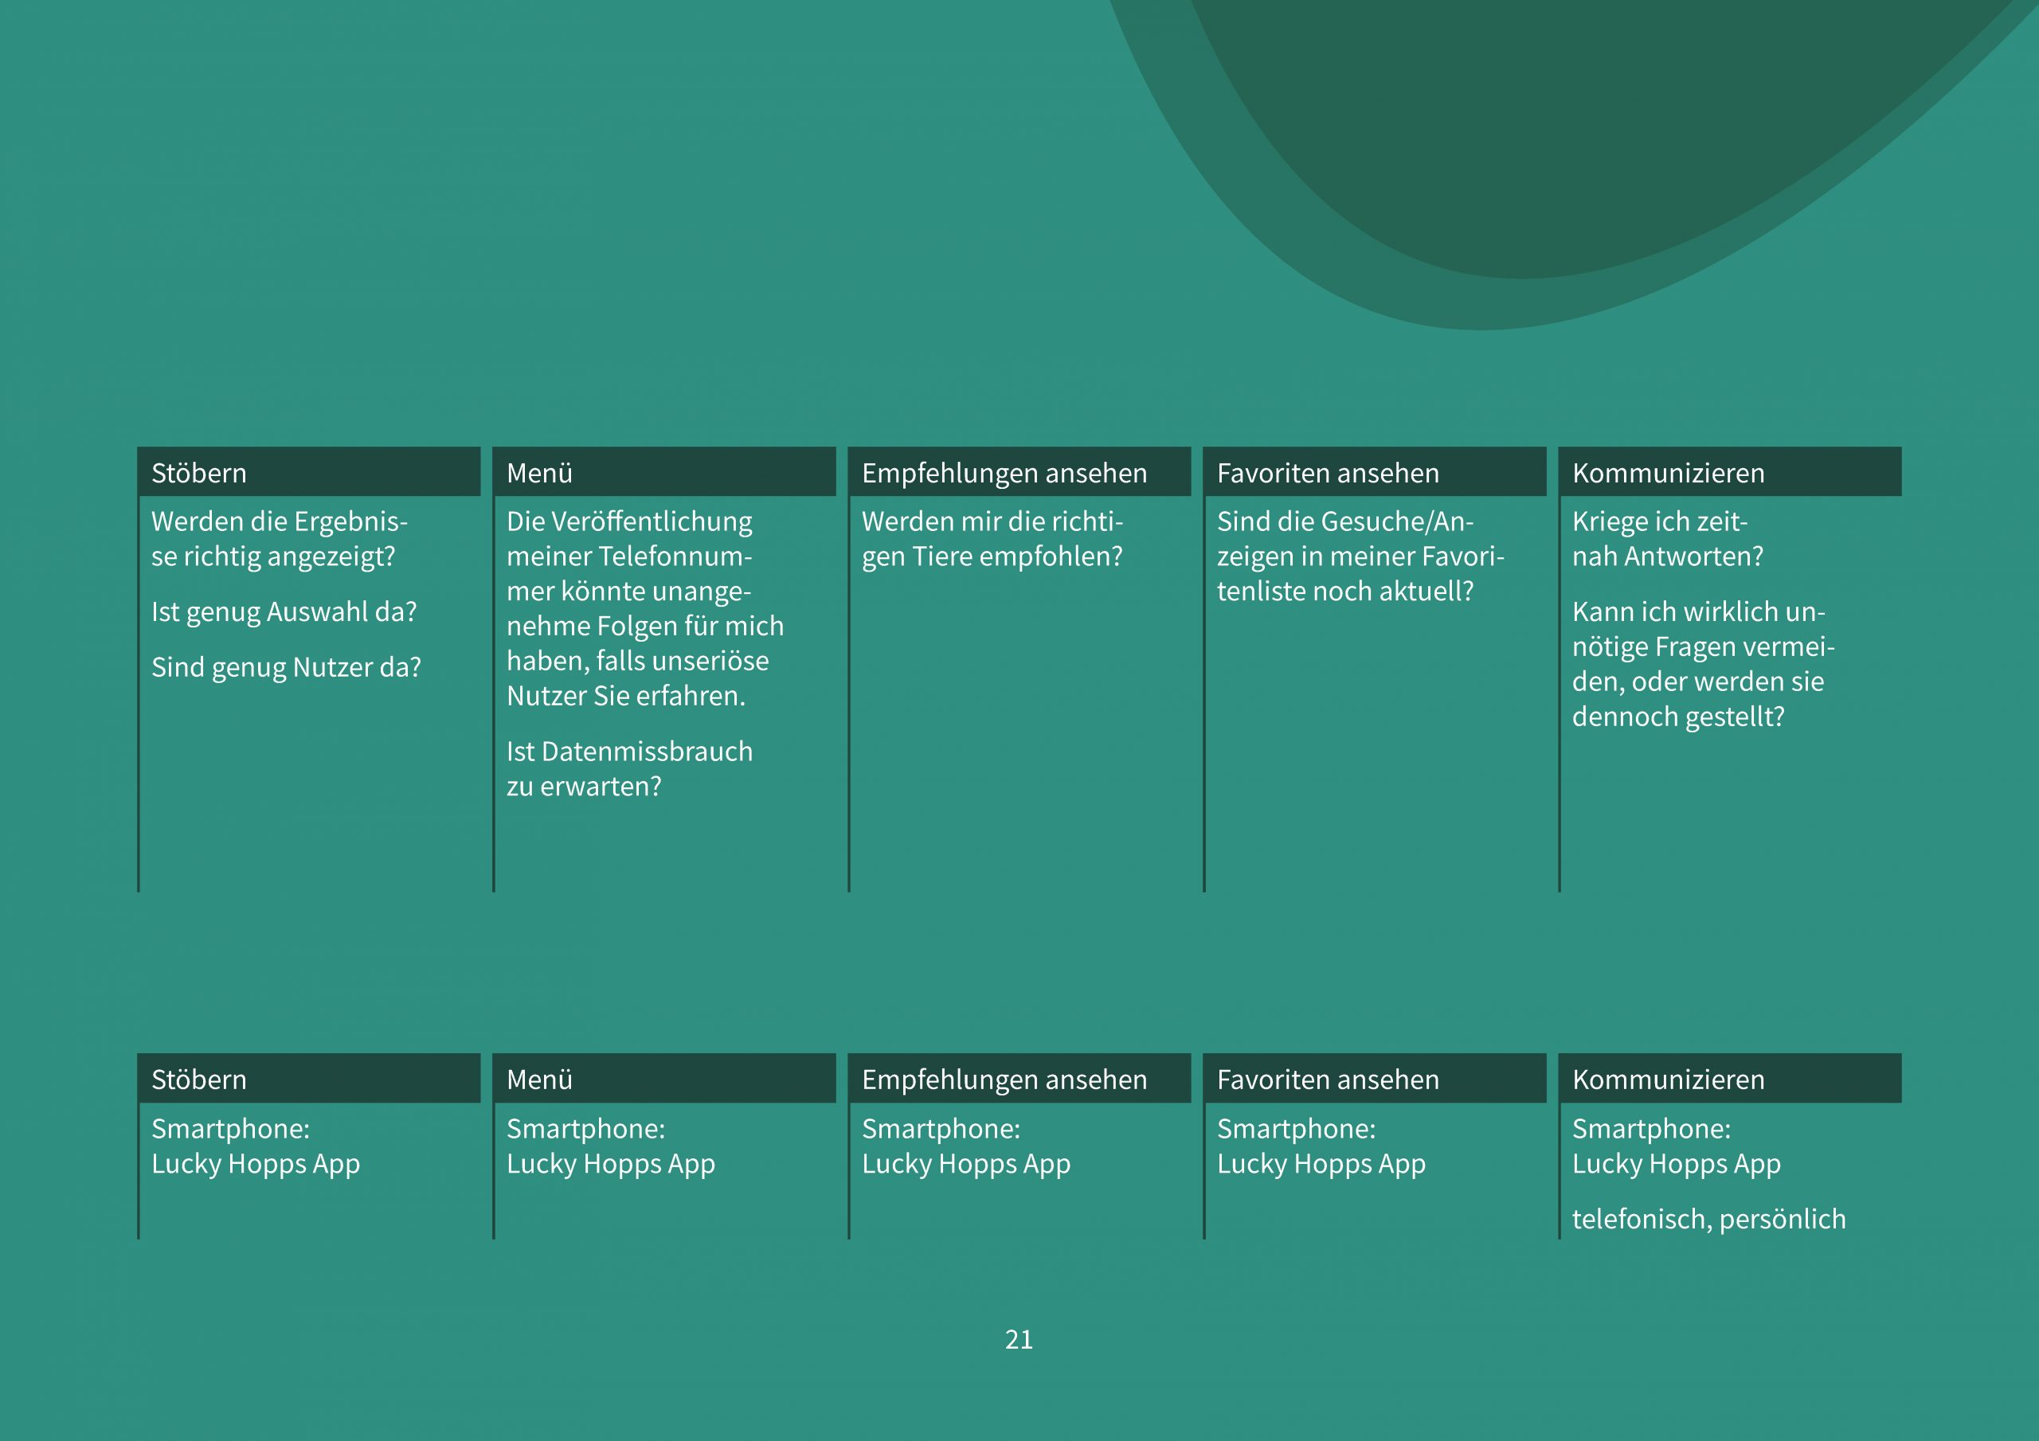Viewport: 2039px width, 1441px height.
Task: Select bottom Favoriten ansehen header
Action: pyautogui.click(x=1374, y=1079)
